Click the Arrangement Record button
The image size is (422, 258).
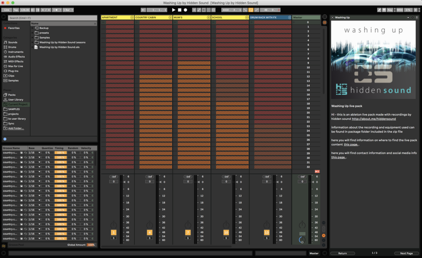186,10
